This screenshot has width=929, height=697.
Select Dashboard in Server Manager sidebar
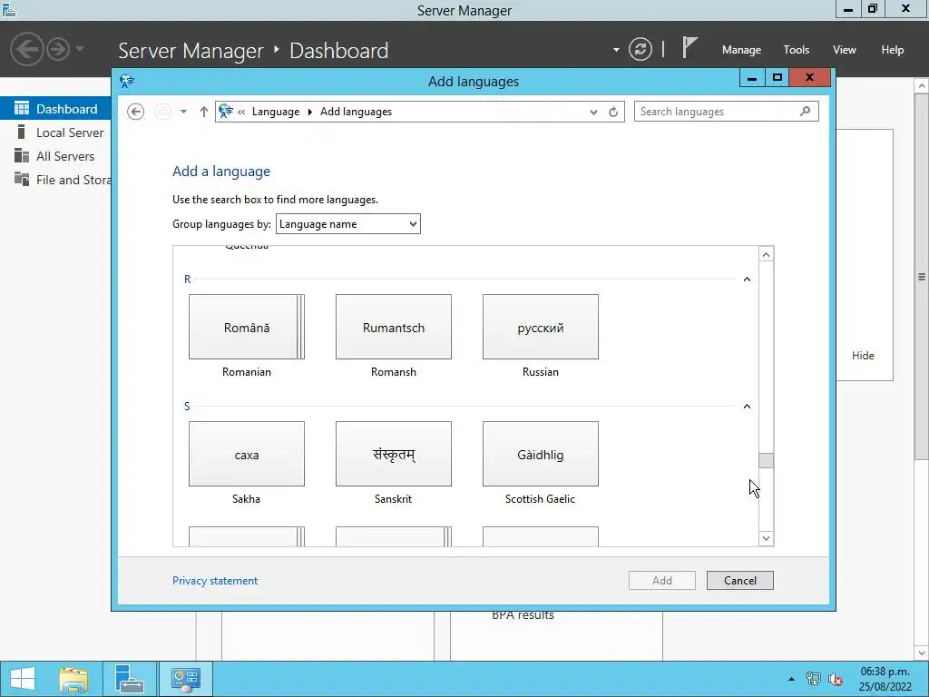55,109
